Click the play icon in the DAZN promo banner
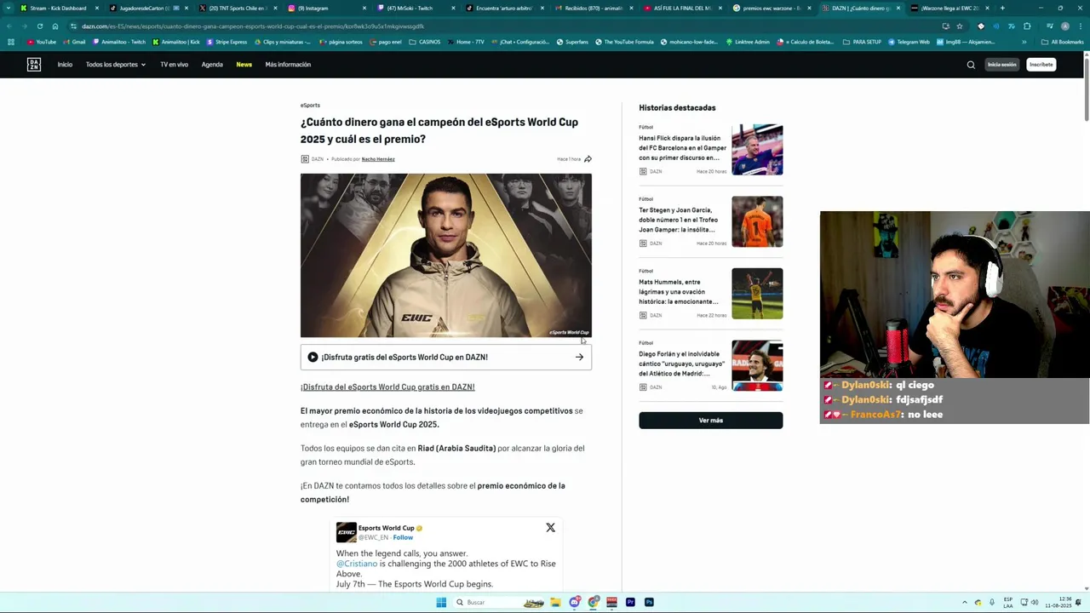Screen dimensions: 1090x613 (x=313, y=358)
